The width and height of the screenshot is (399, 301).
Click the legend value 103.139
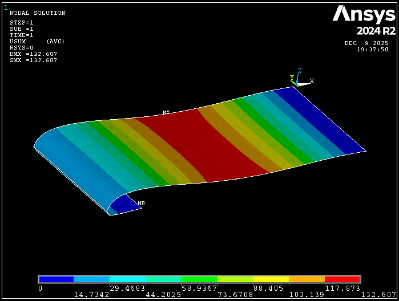(x=307, y=295)
